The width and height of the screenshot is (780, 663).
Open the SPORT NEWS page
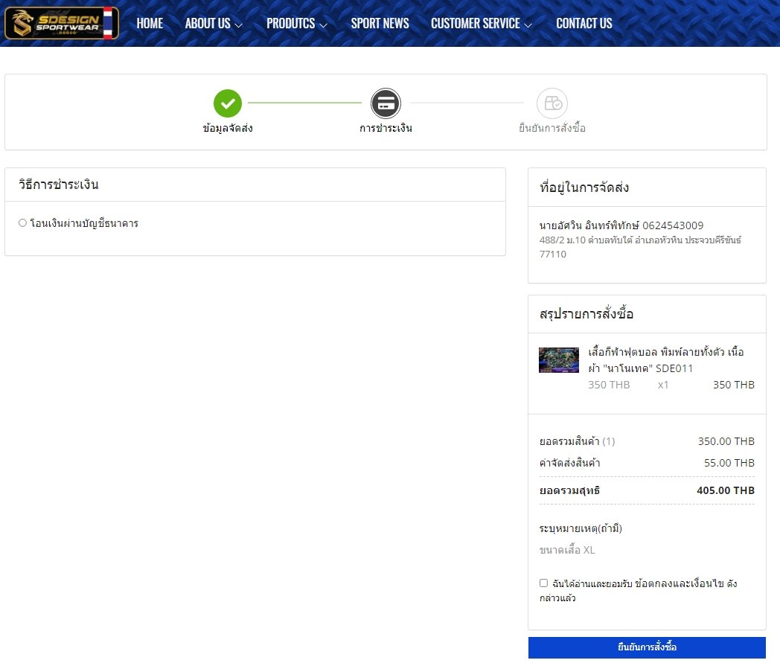[x=380, y=24]
